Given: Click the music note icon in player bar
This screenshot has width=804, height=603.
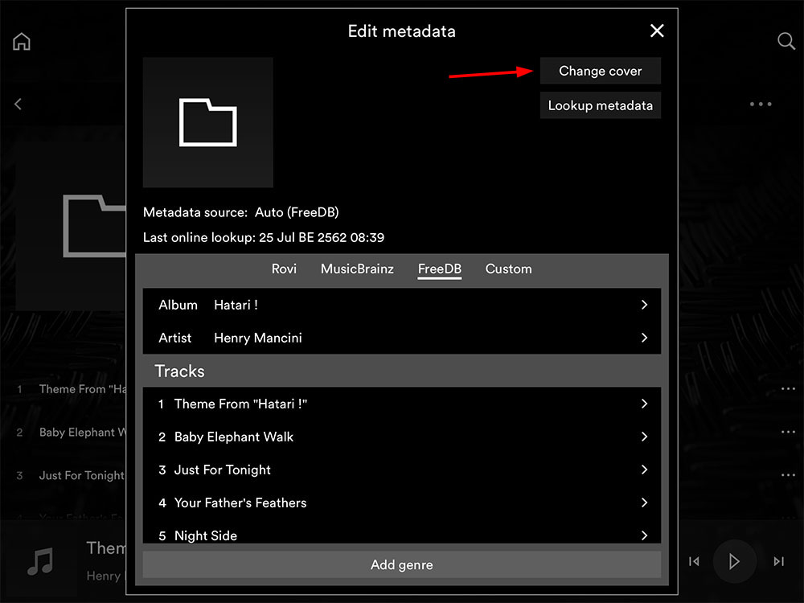Looking at the screenshot, I should [x=40, y=560].
